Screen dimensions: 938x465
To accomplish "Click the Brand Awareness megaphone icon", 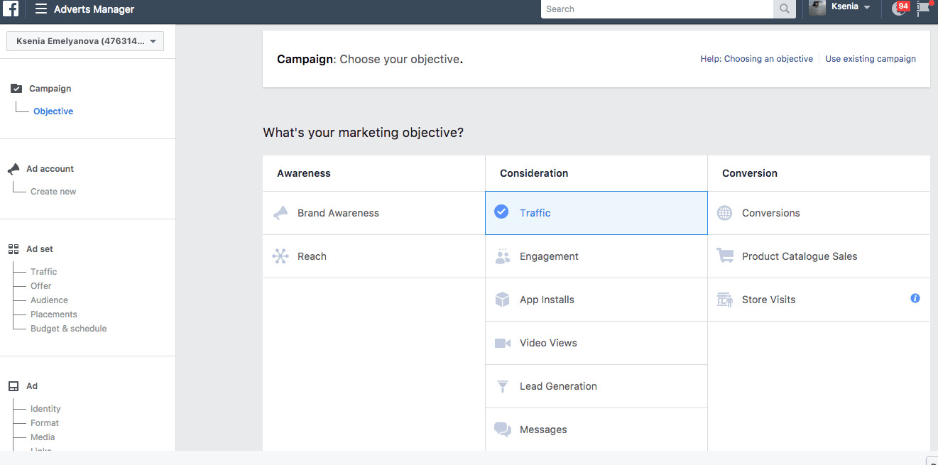I will (280, 212).
